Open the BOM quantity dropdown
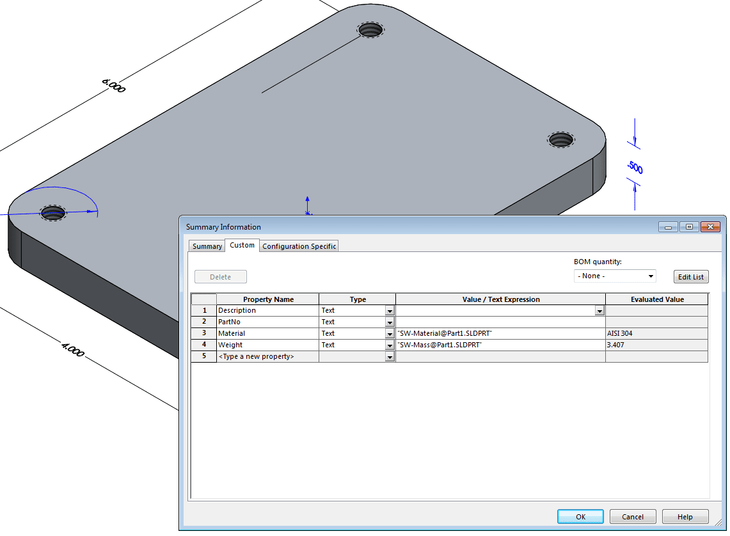This screenshot has width=730, height=536. click(615, 276)
